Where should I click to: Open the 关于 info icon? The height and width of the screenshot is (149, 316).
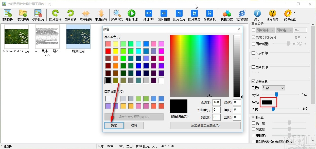coord(257,15)
